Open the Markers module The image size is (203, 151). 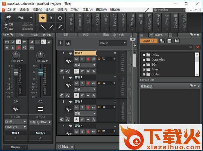149,22
